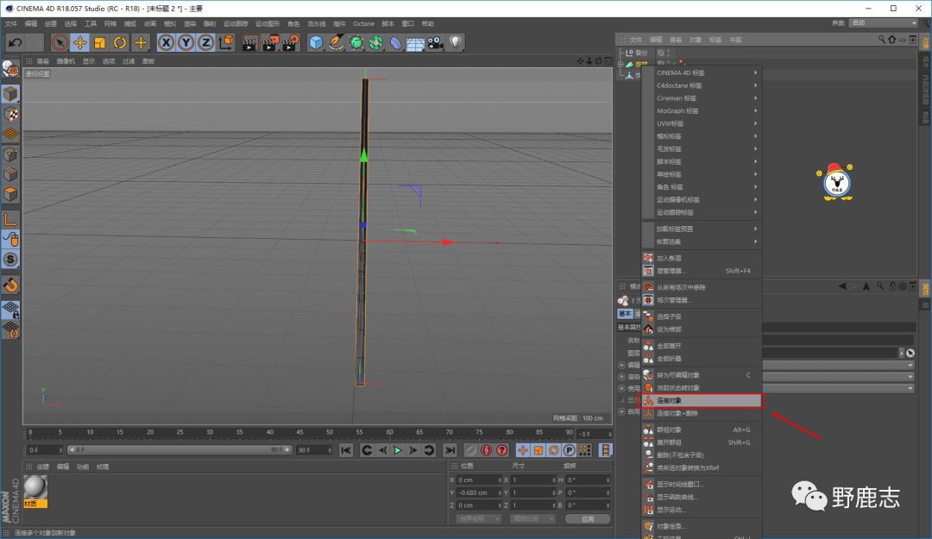Open the Light object icon

(x=456, y=42)
